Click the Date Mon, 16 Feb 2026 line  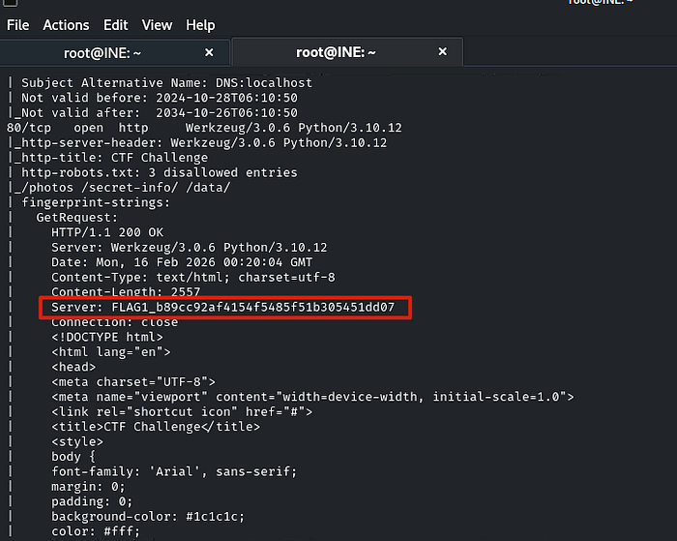pos(182,262)
